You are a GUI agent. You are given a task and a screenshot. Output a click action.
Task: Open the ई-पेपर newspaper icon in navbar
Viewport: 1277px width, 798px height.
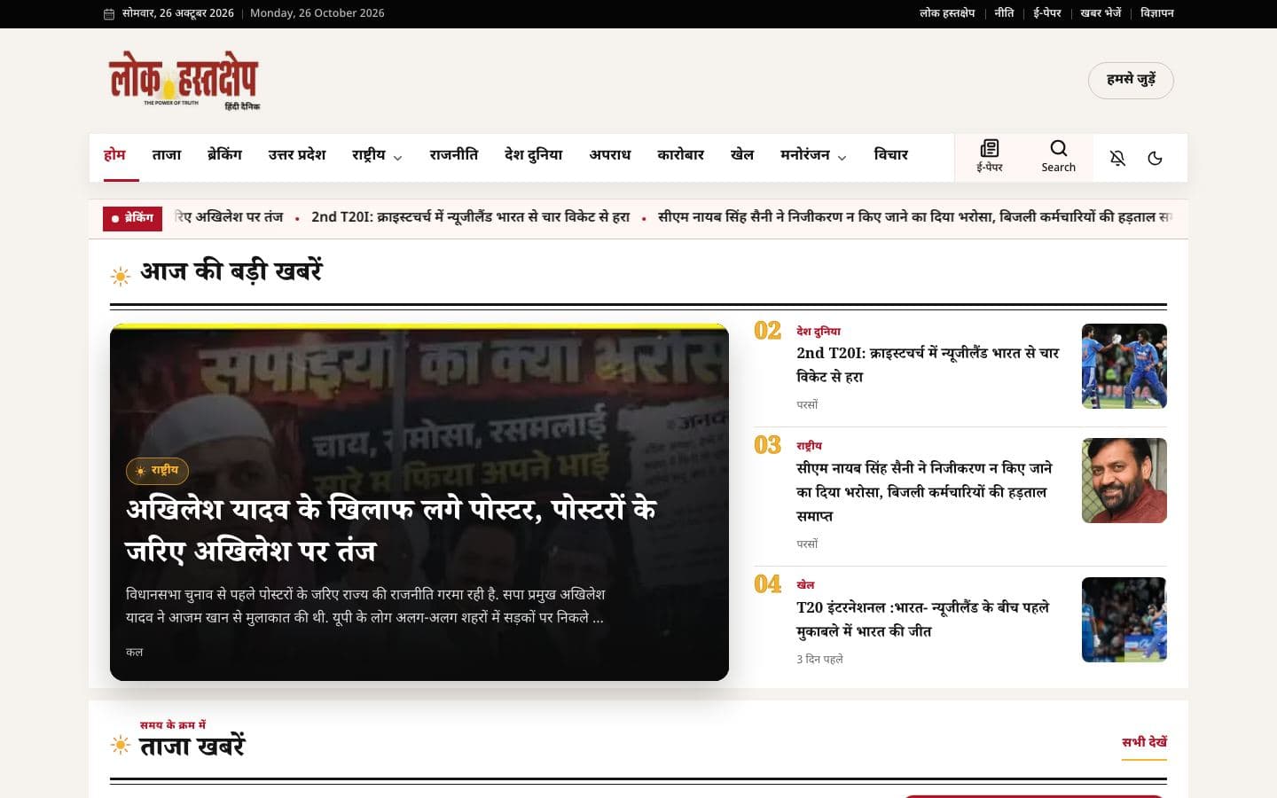pos(990,148)
